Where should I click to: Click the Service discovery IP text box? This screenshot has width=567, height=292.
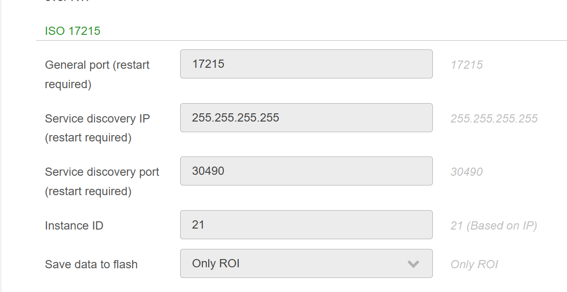tap(306, 118)
